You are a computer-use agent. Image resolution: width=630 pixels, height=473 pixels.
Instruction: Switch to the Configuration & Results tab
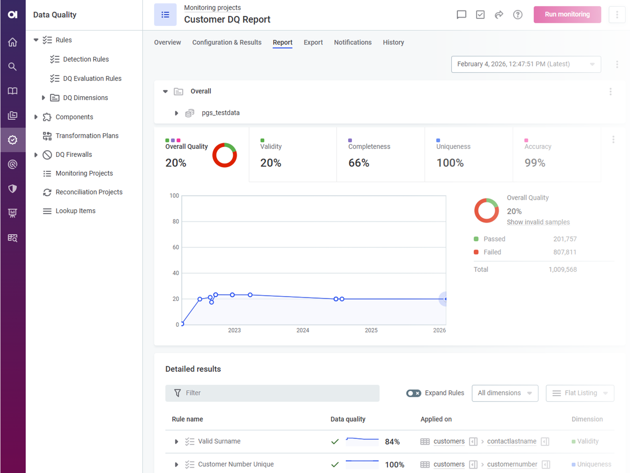[226, 42]
